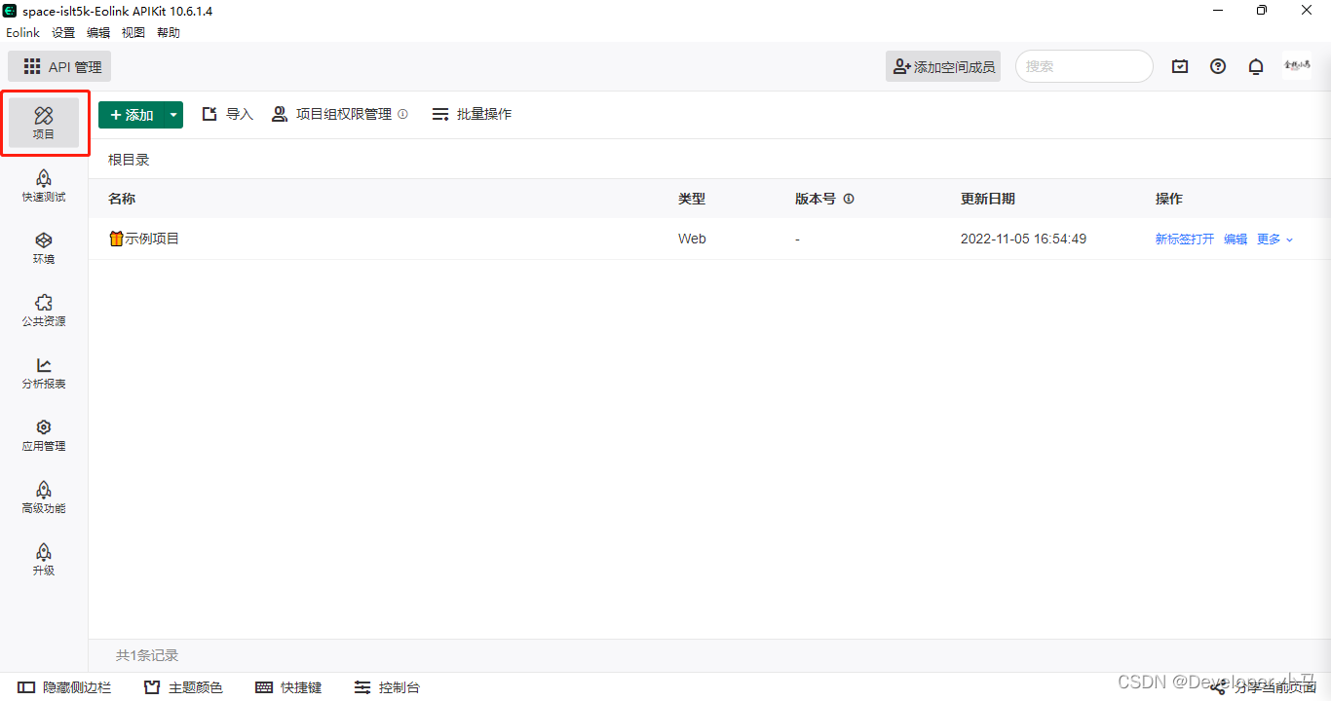Image resolution: width=1331 pixels, height=701 pixels.
Task: Open the task calendar icon in header
Action: point(1180,66)
